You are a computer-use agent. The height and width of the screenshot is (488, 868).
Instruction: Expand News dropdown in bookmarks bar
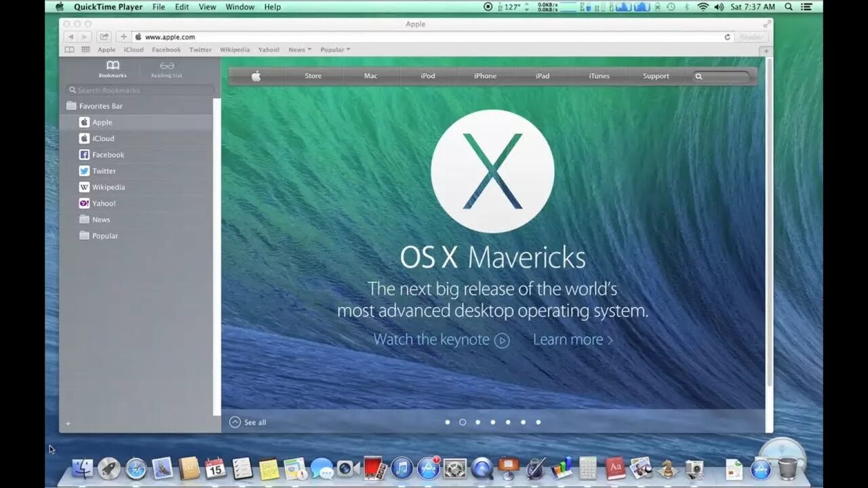coord(300,49)
